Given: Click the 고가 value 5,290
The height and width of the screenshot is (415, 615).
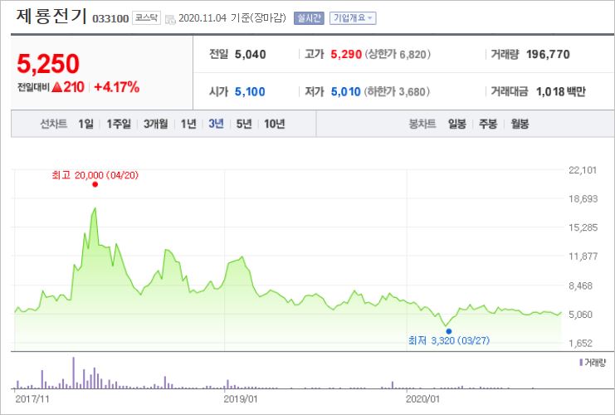Looking at the screenshot, I should [346, 54].
